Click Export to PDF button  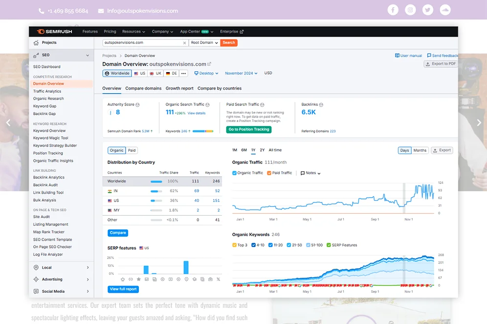click(x=441, y=64)
